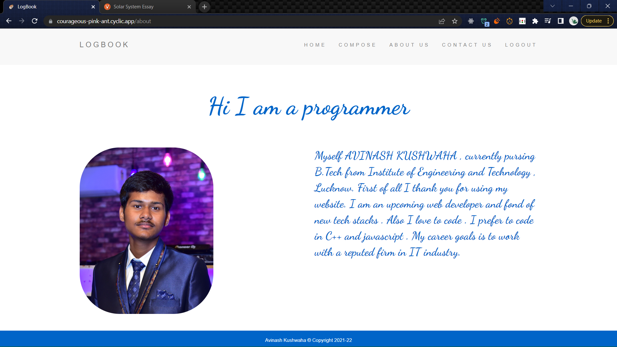617x347 pixels.
Task: Click the LOGOUT link
Action: (x=521, y=45)
